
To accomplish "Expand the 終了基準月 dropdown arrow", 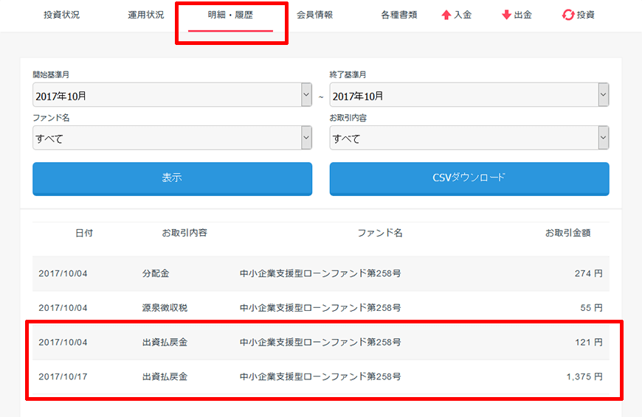I will (603, 95).
